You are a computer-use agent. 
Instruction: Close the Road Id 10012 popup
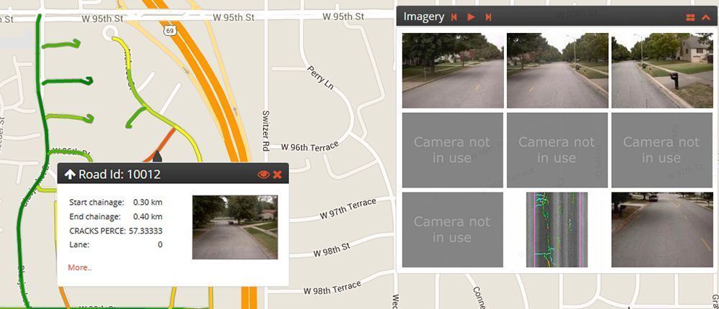tap(277, 174)
